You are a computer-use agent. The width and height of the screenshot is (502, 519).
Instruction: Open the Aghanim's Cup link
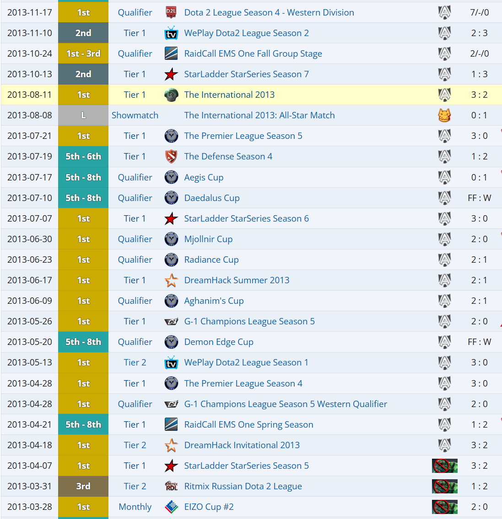tap(214, 301)
